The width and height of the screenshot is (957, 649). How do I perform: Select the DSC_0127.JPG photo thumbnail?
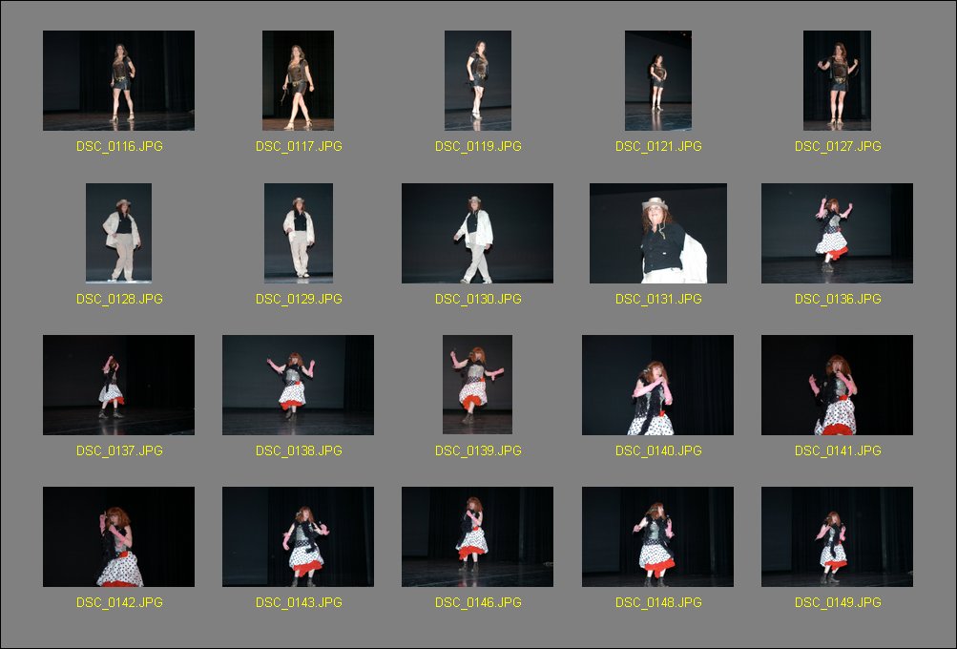tap(837, 80)
